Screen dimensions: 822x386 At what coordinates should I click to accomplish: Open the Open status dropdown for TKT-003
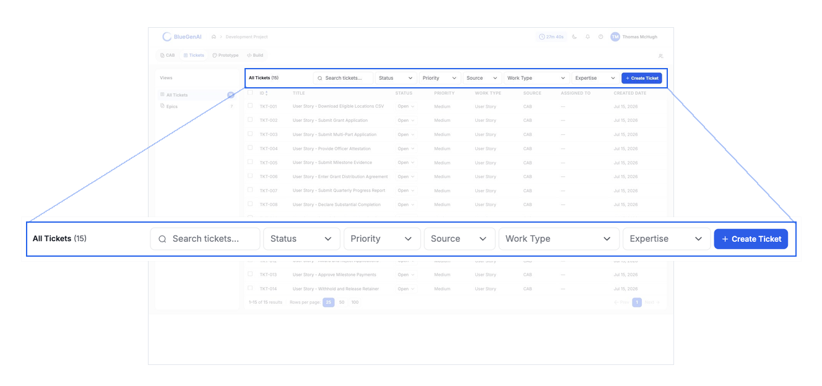tap(405, 134)
